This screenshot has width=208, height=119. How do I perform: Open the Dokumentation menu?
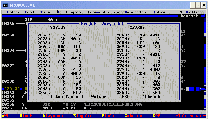[x=103, y=12]
